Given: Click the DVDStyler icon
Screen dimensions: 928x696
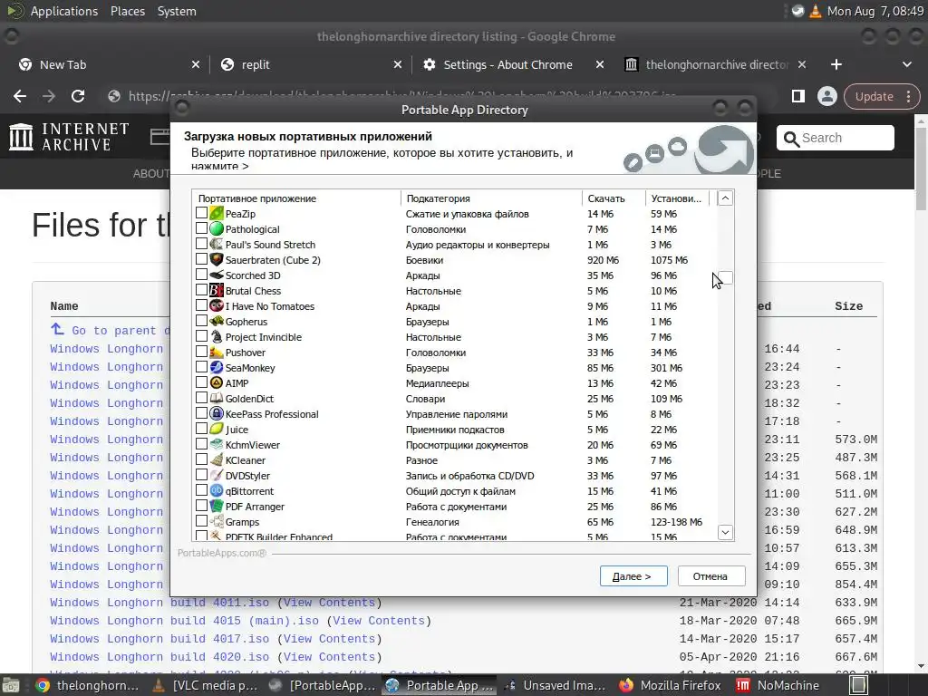Looking at the screenshot, I should (217, 475).
